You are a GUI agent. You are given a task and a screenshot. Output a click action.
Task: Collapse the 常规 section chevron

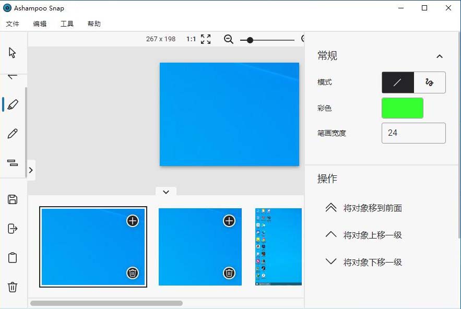(440, 56)
